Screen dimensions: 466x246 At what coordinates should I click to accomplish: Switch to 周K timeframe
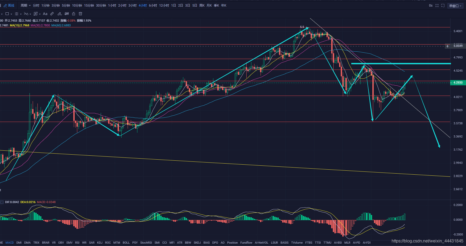pos(202,6)
